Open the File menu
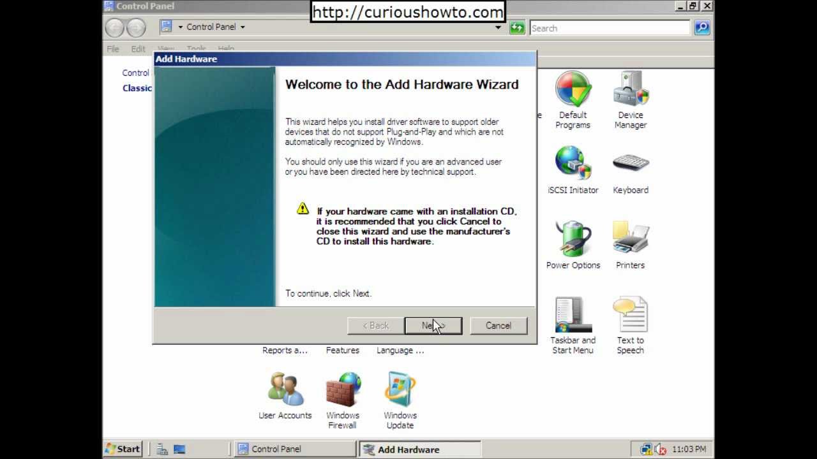817x459 pixels. tap(113, 48)
